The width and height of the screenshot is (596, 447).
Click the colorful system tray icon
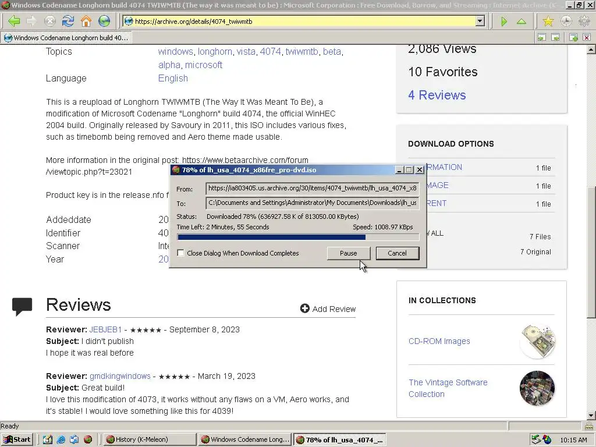(547, 439)
